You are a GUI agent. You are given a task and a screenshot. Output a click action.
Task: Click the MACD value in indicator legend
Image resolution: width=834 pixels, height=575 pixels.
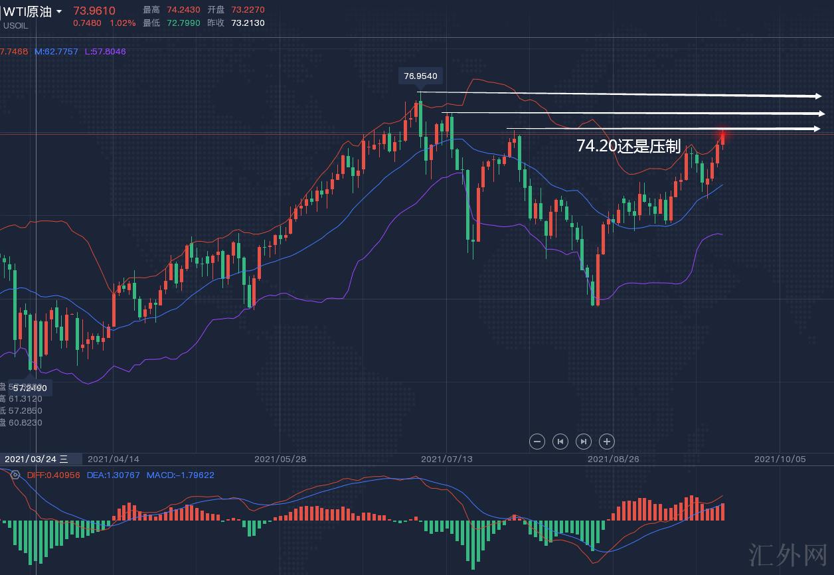pos(180,475)
